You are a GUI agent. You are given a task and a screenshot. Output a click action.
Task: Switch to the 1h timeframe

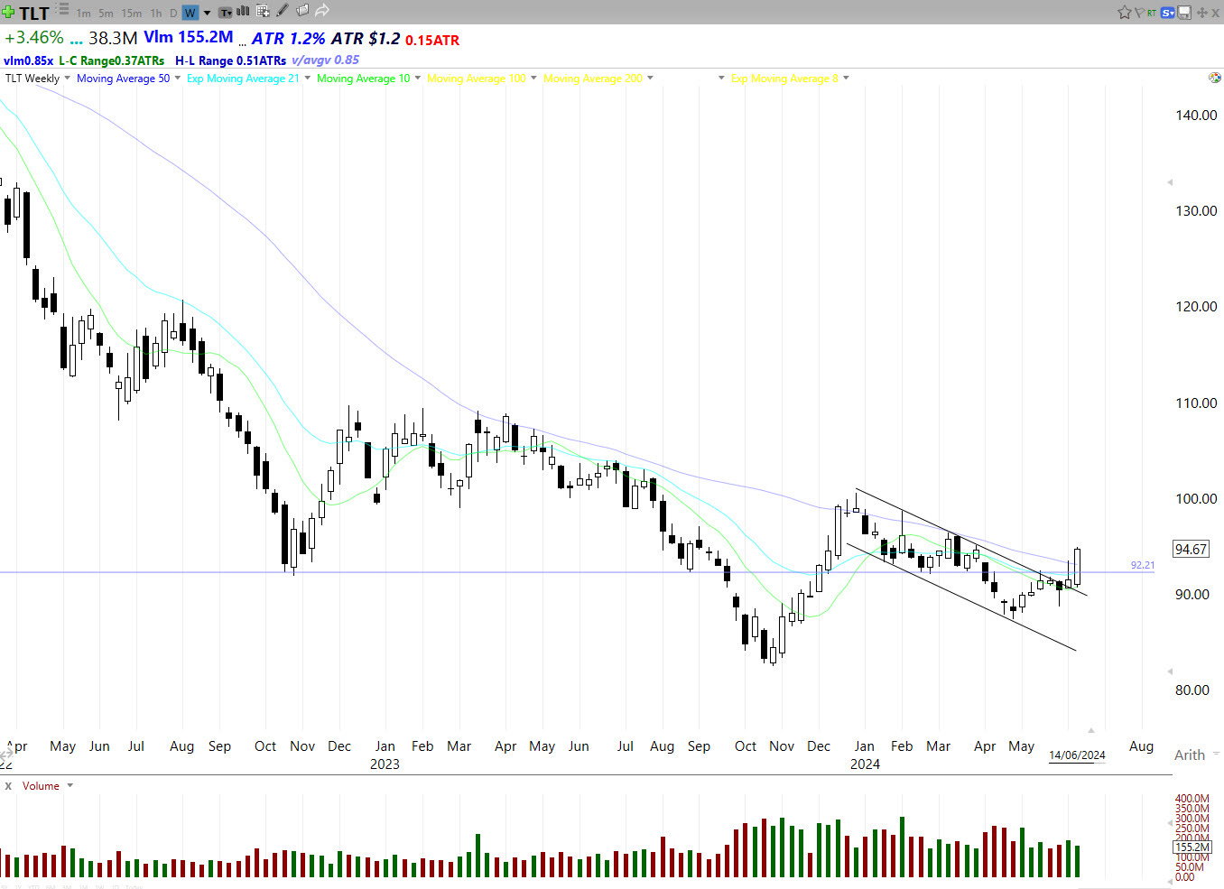[156, 14]
